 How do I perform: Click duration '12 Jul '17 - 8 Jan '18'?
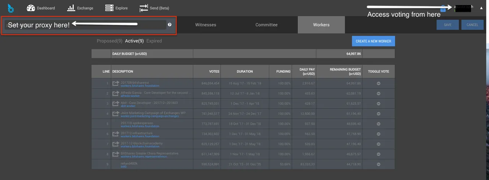(245, 93)
